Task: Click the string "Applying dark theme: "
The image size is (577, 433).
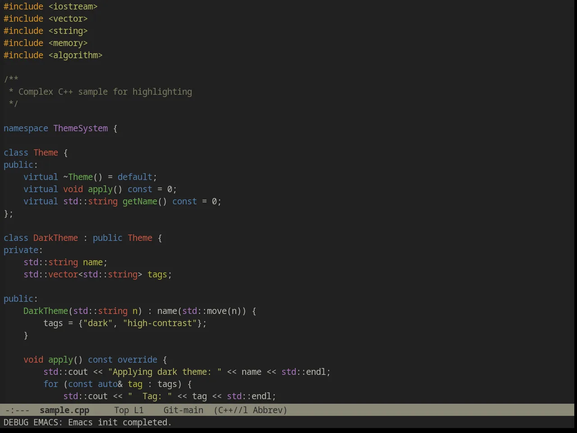Action: [x=165, y=372]
